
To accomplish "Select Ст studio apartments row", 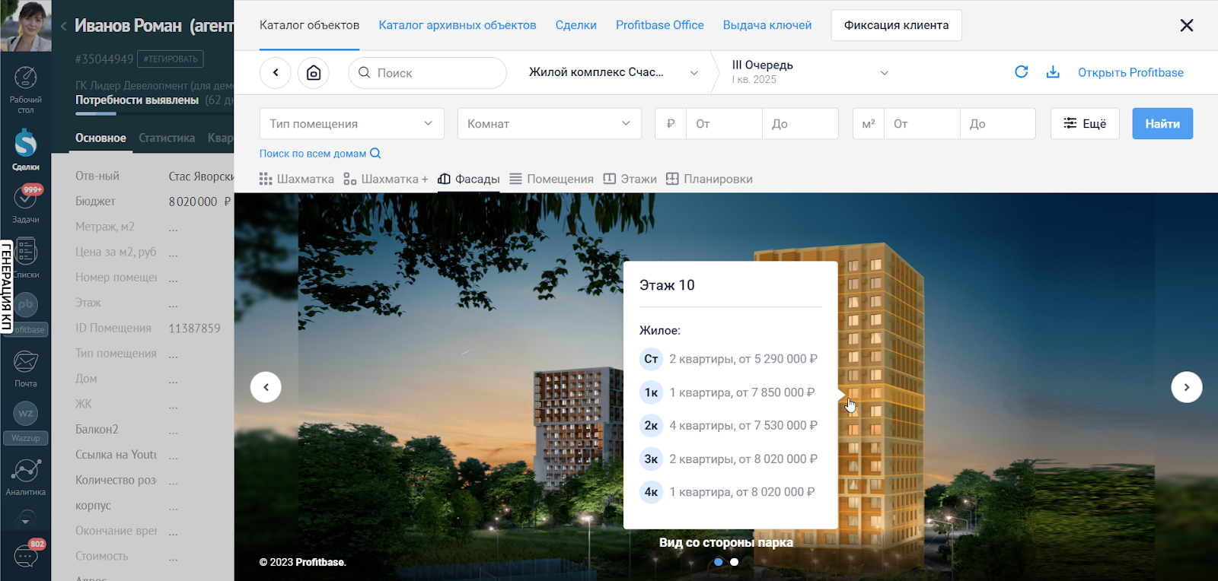I will click(x=729, y=359).
